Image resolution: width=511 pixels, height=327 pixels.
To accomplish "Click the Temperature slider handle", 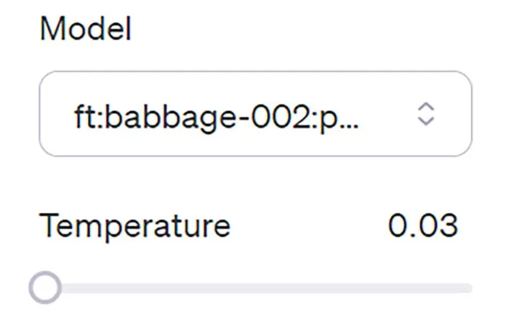I will pos(45,289).
